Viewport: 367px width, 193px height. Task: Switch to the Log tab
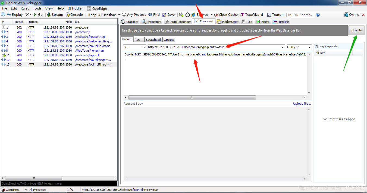(247, 22)
